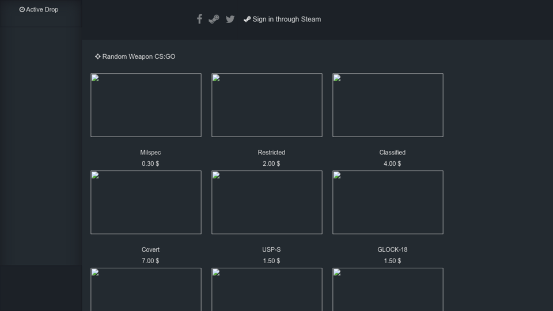Click the 7.00 $ price under Covert
The width and height of the screenshot is (553, 311).
[150, 261]
